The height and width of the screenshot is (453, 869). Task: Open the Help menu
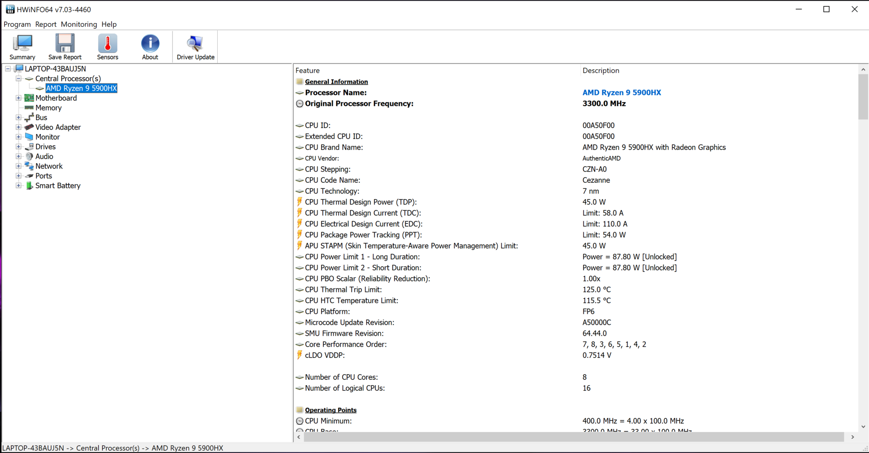[109, 24]
